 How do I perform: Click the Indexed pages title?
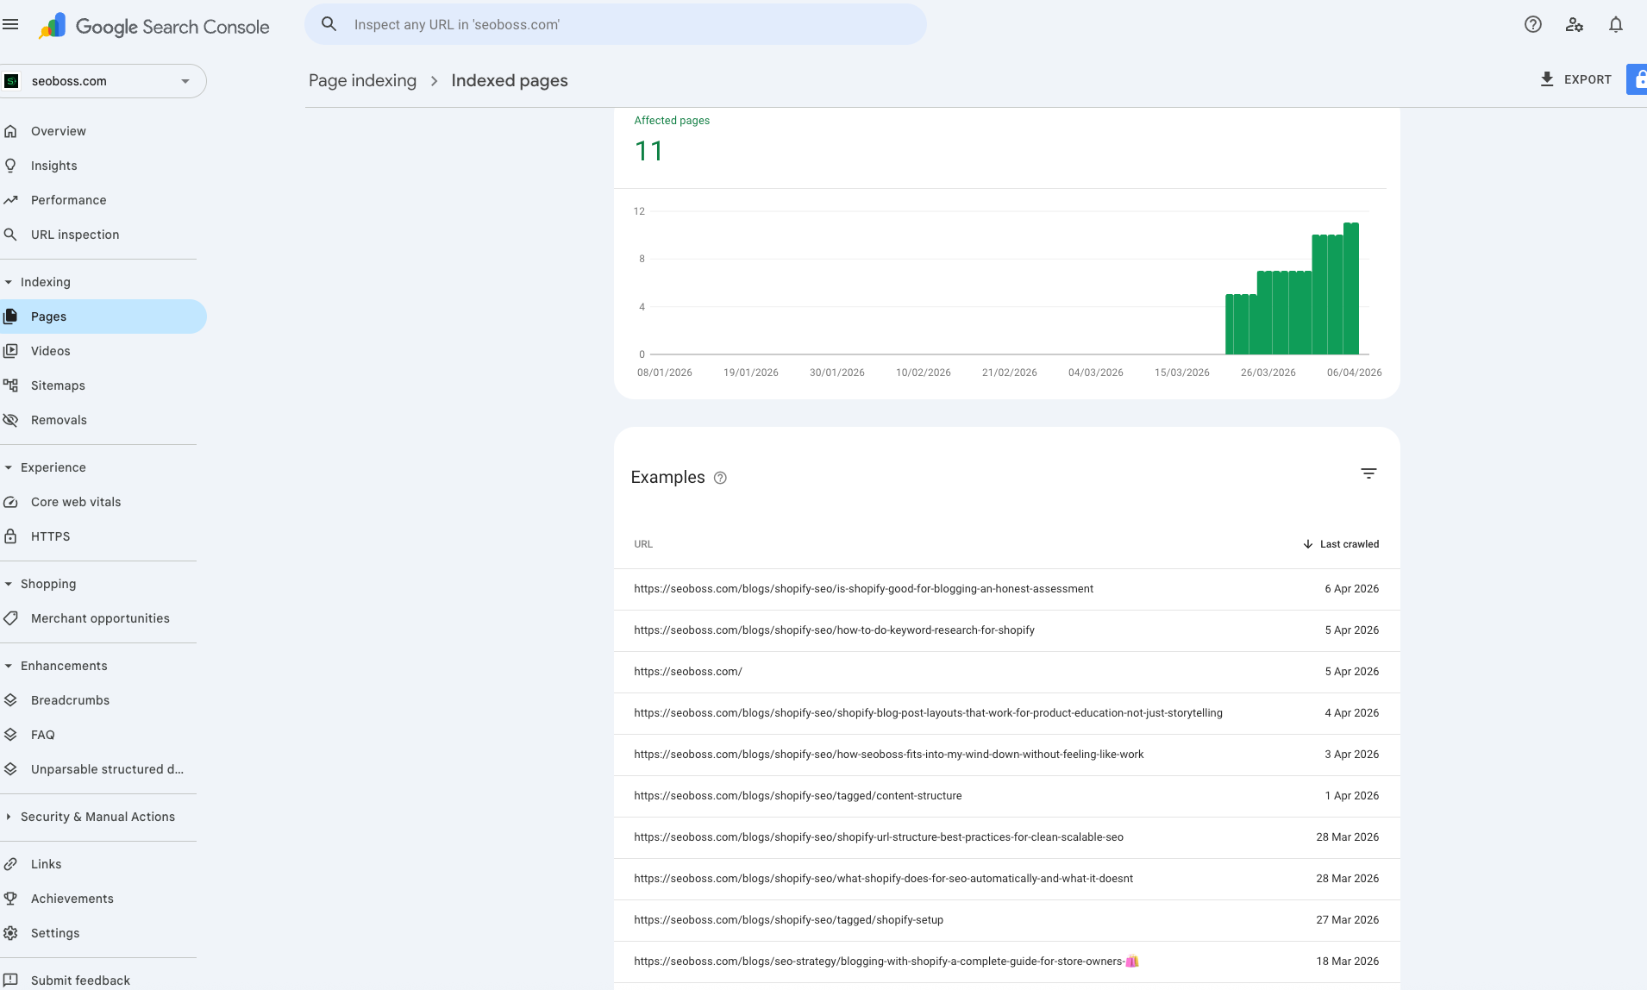coord(510,80)
